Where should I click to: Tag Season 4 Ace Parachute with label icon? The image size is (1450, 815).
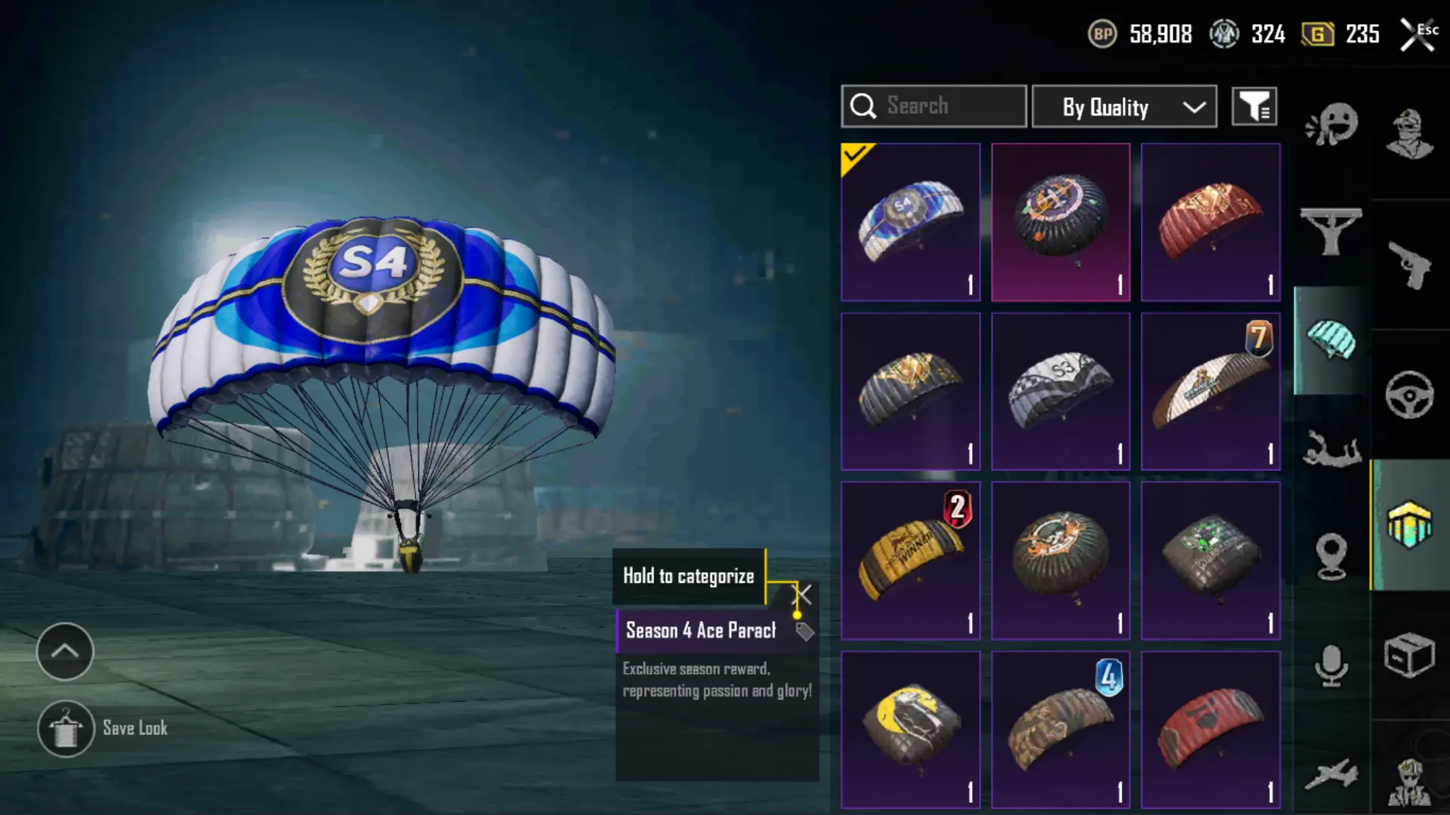[804, 632]
